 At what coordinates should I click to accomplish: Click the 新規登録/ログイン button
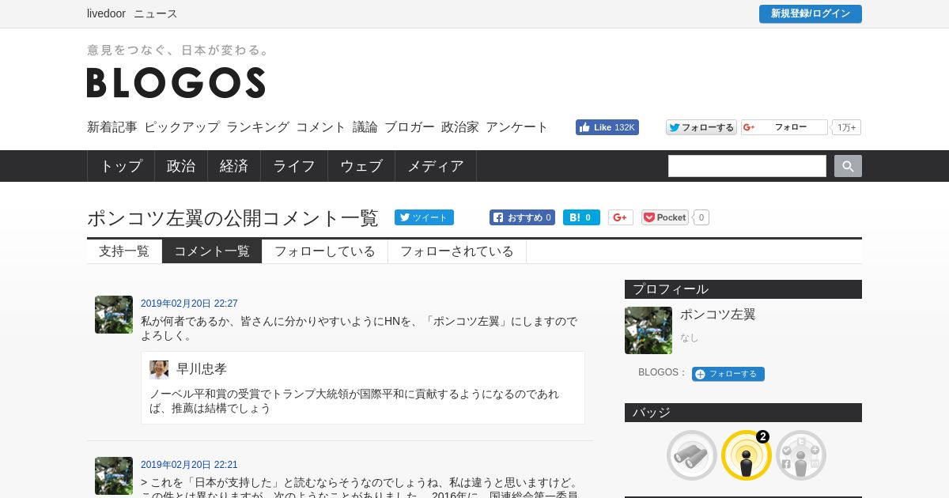(811, 14)
